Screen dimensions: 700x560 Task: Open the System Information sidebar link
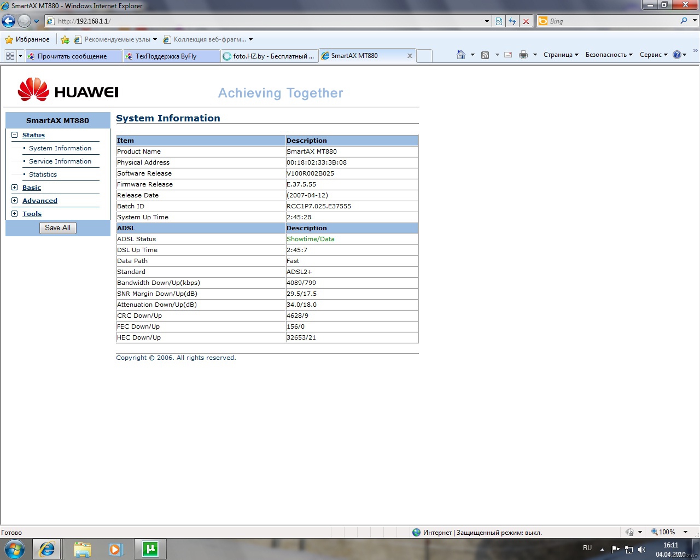[60, 148]
